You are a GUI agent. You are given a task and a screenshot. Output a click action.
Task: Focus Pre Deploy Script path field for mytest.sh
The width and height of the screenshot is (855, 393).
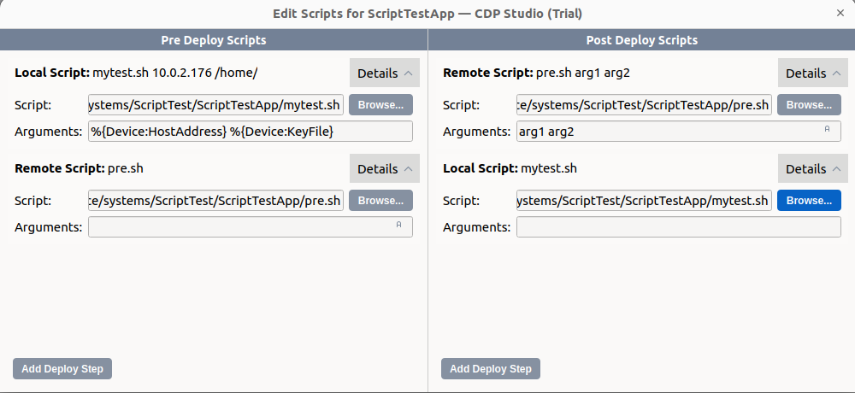coord(216,104)
